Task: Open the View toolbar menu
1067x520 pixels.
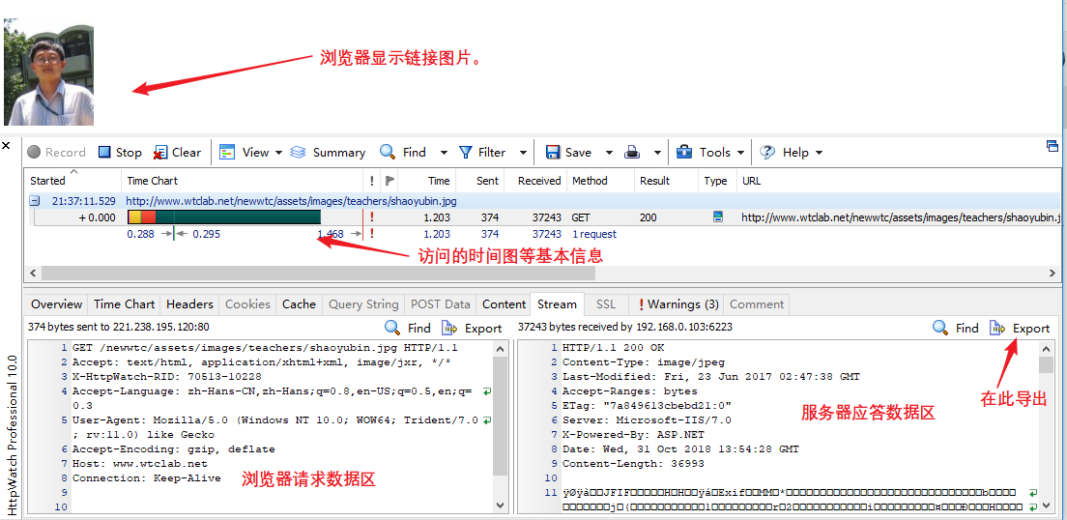Action: pos(245,153)
